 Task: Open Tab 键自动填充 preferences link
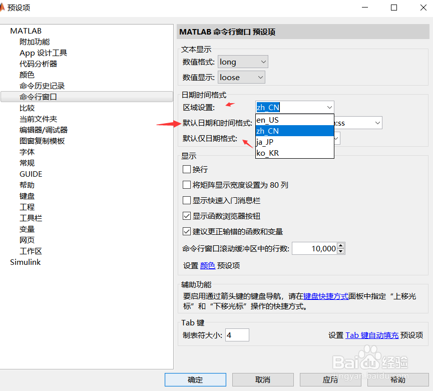(x=372, y=335)
